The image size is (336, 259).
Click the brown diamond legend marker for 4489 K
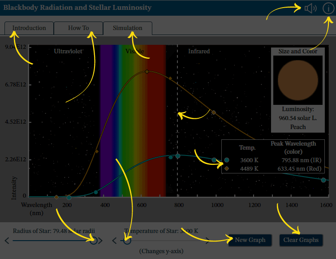pyautogui.click(x=227, y=169)
